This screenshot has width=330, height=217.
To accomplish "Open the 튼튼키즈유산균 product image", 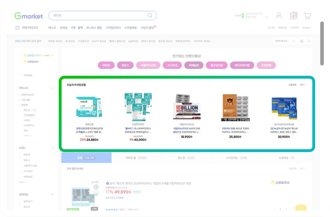I will [x=89, y=107].
